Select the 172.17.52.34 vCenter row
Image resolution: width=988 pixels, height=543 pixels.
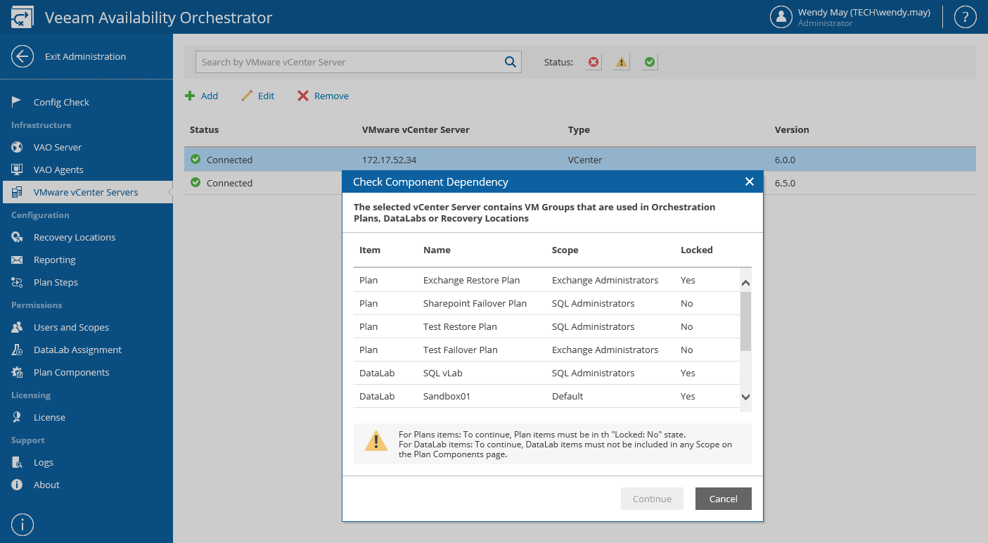[x=580, y=160]
